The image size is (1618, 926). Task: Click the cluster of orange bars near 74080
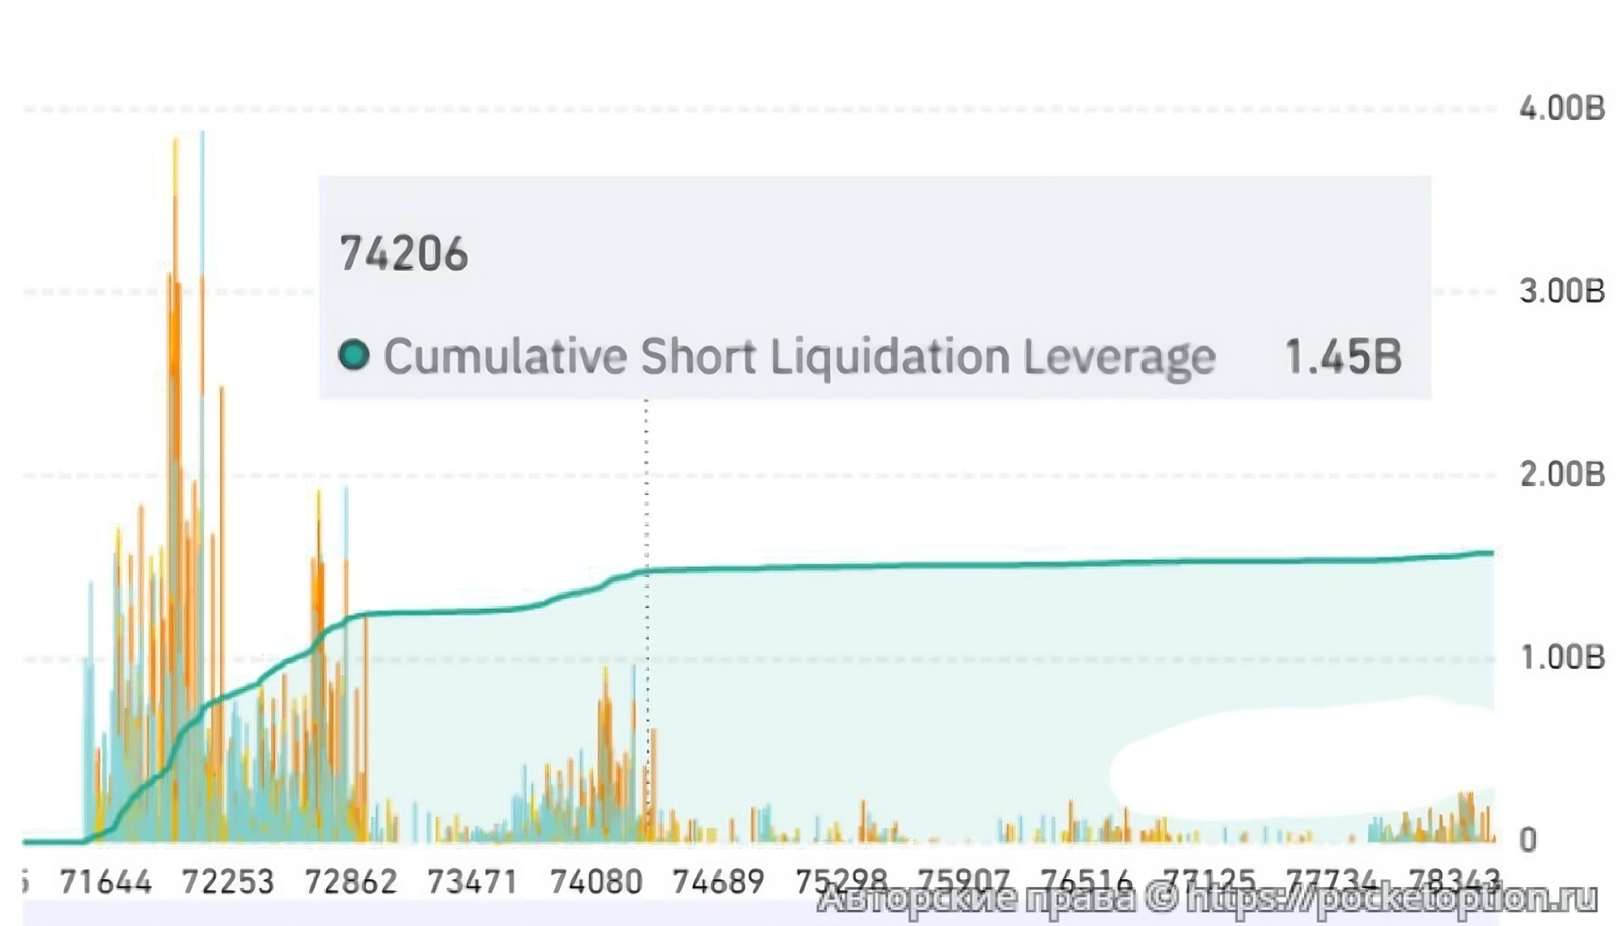tap(605, 728)
